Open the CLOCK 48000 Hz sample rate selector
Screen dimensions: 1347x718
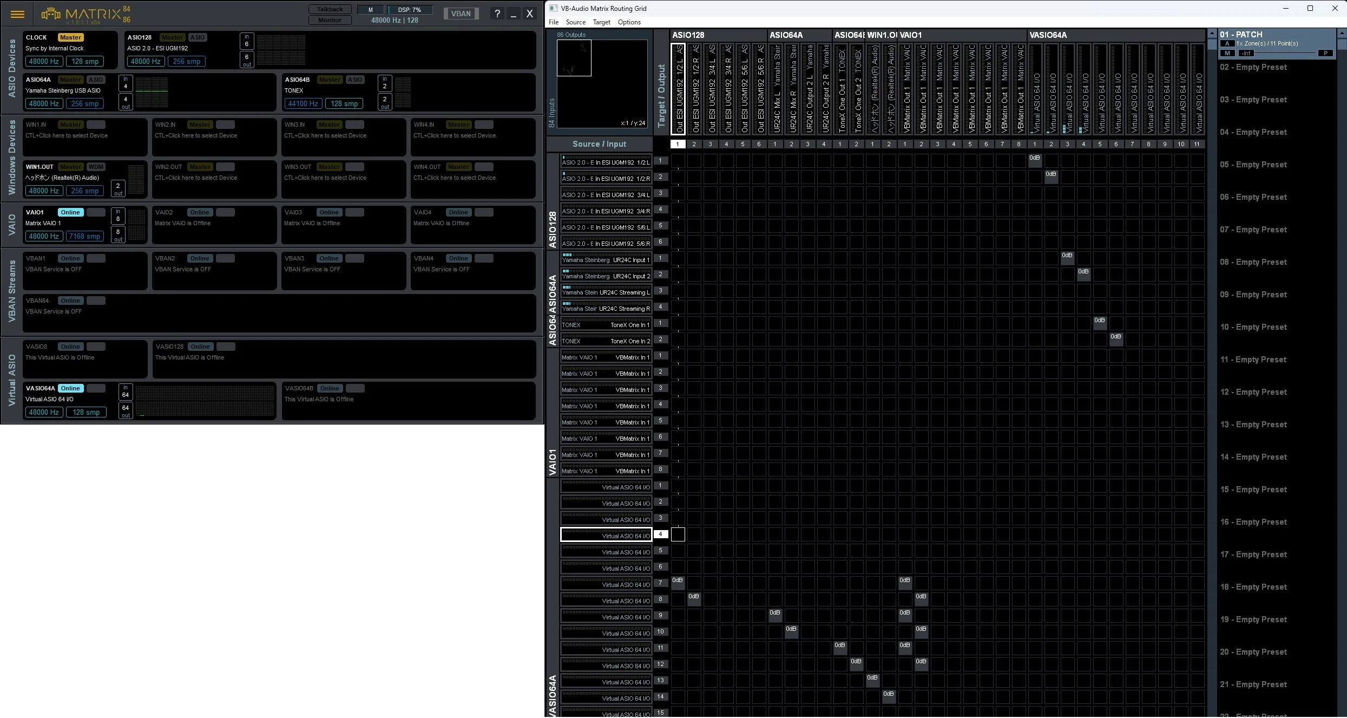pos(44,61)
